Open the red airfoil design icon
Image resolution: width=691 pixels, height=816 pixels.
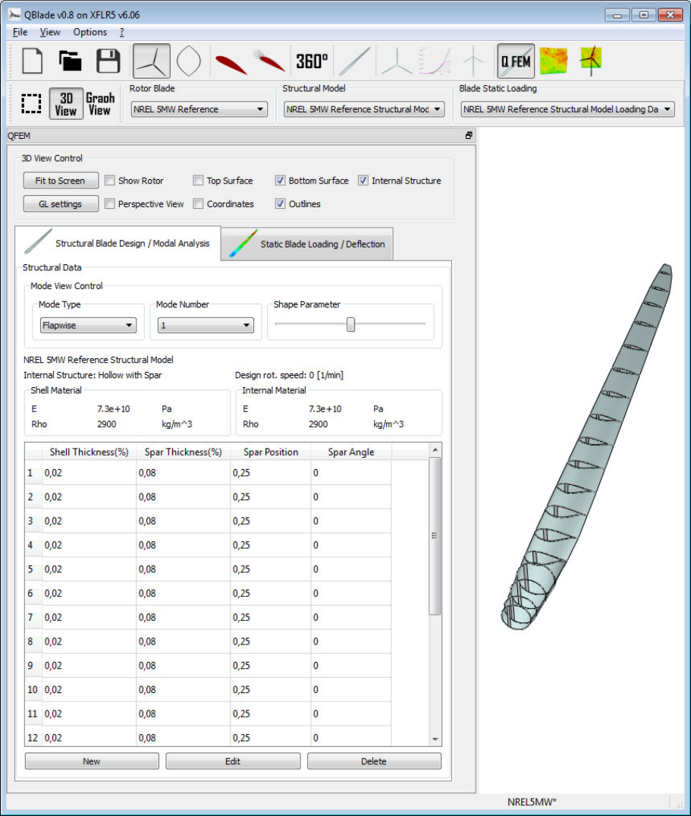pyautogui.click(x=231, y=64)
